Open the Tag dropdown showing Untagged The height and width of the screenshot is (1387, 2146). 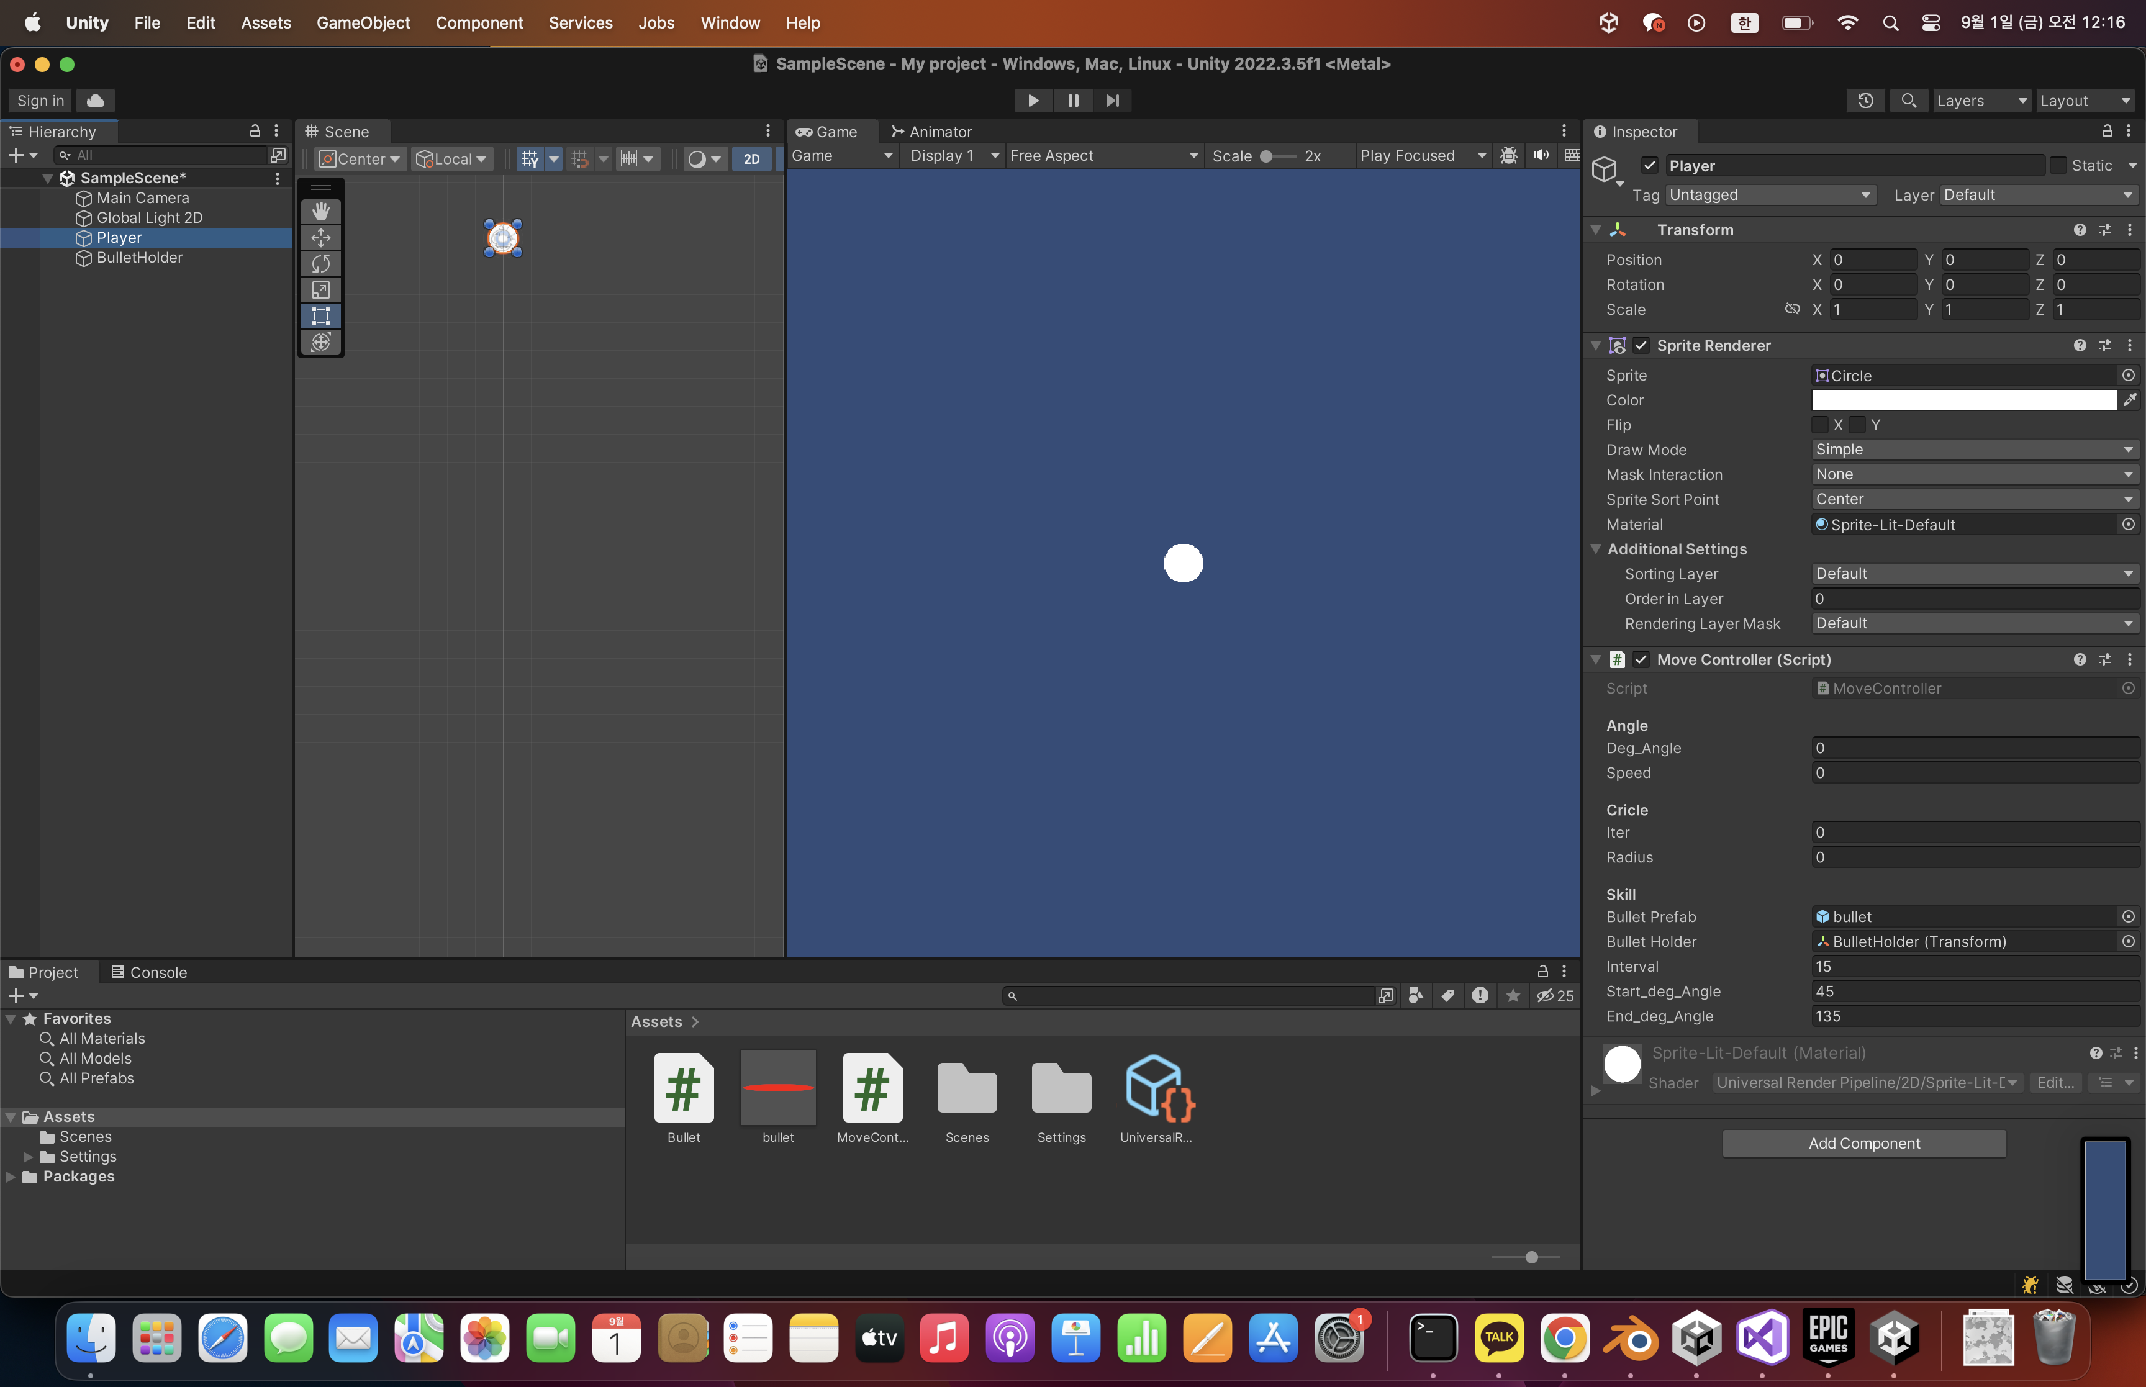click(x=1770, y=196)
